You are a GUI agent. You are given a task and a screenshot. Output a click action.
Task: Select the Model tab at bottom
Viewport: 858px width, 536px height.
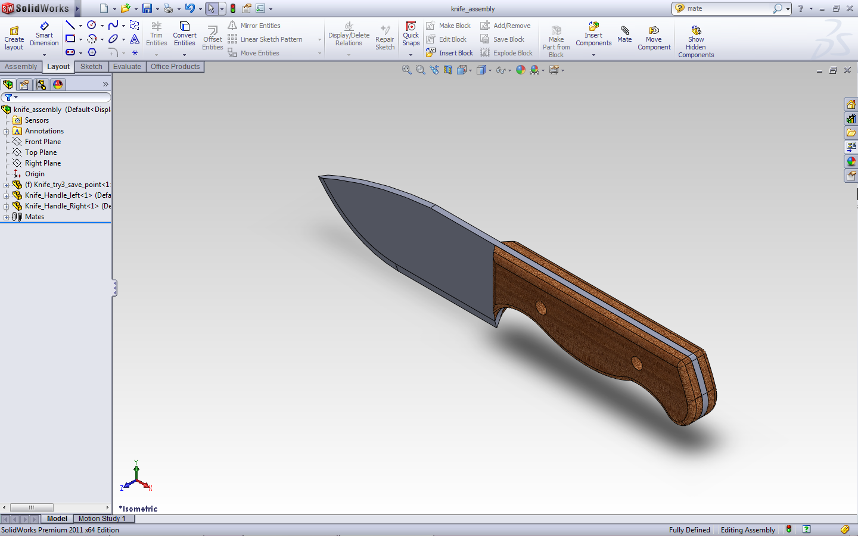[57, 519]
